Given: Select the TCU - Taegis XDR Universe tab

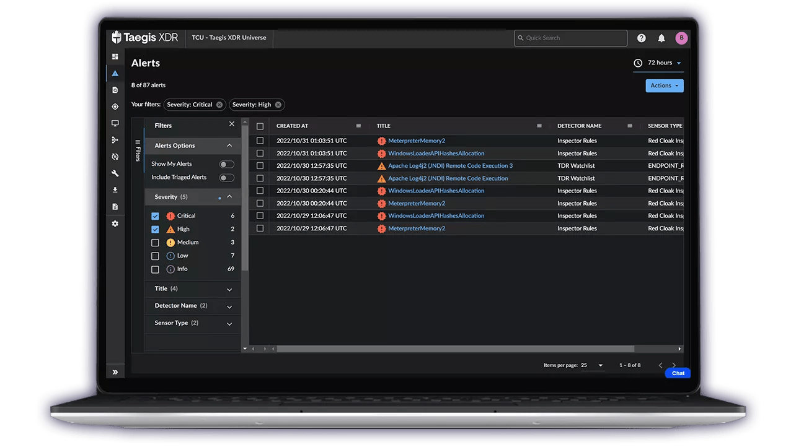Looking at the screenshot, I should click(229, 38).
